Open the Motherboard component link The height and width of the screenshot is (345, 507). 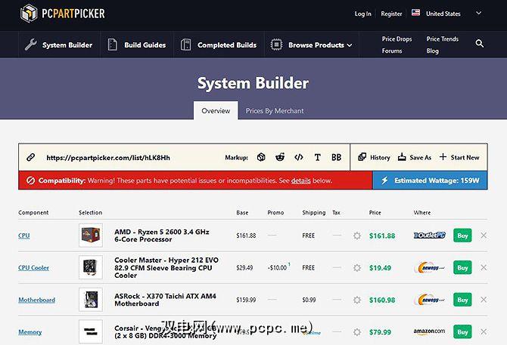pyautogui.click(x=36, y=300)
